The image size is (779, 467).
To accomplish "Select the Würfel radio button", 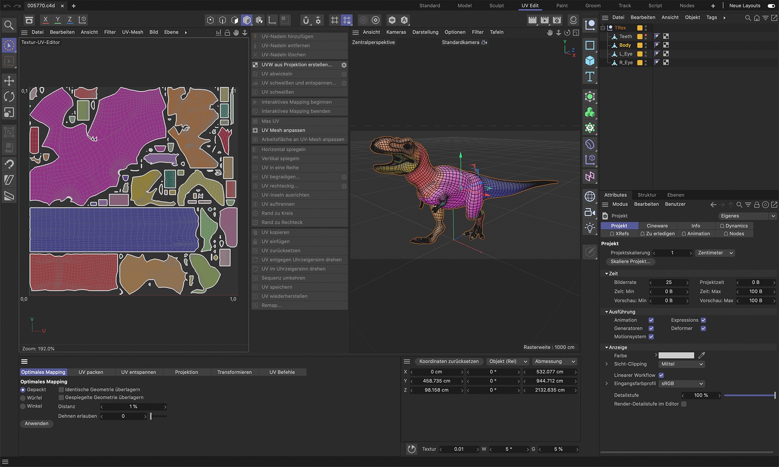I will coord(23,398).
